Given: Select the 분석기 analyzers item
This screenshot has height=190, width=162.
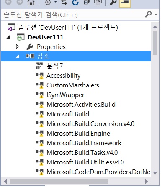Looking at the screenshot, I should click(56, 66).
